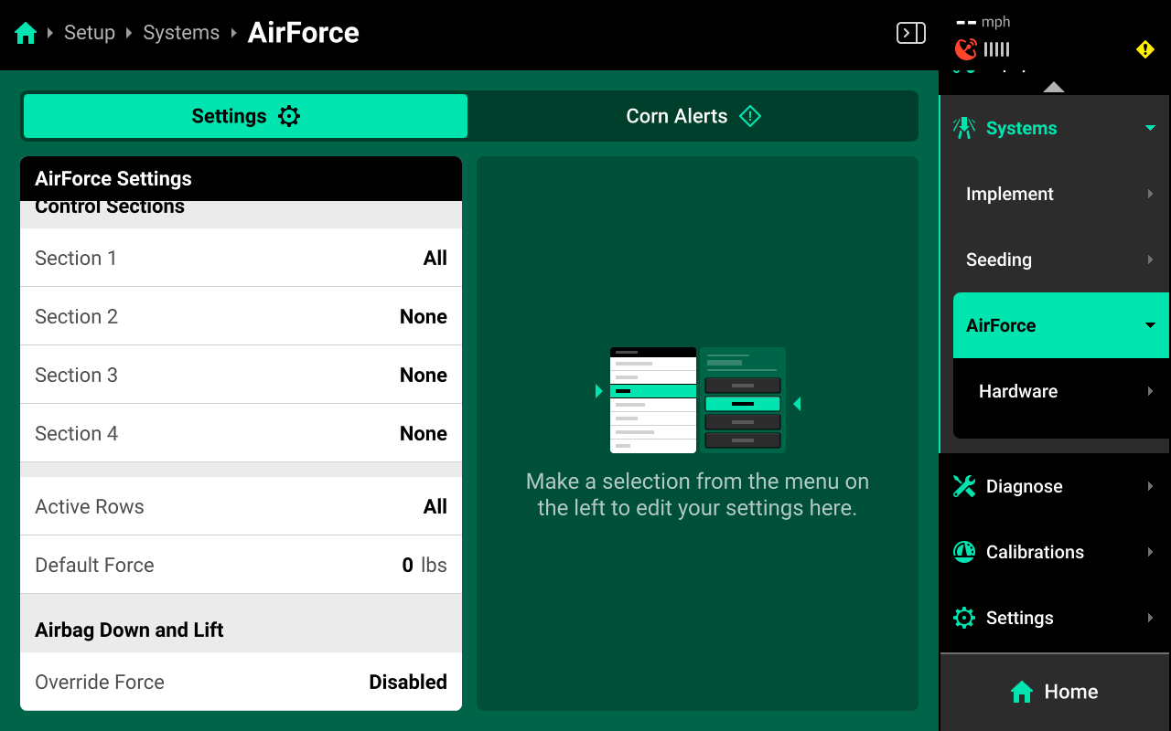This screenshot has width=1171, height=731.
Task: Click the home icon in breadcrumb
Action: coord(26,34)
